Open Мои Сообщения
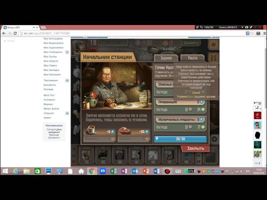This screenshot has width=267, height=200. point(53,52)
